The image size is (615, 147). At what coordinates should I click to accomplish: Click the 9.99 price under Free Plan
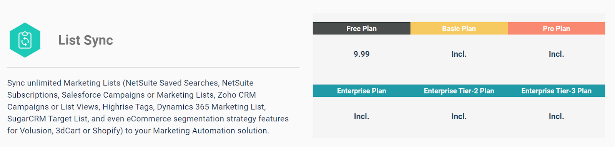tap(361, 54)
